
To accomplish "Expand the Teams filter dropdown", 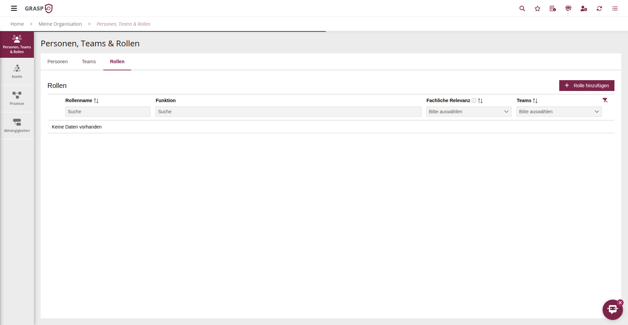I will click(x=559, y=112).
